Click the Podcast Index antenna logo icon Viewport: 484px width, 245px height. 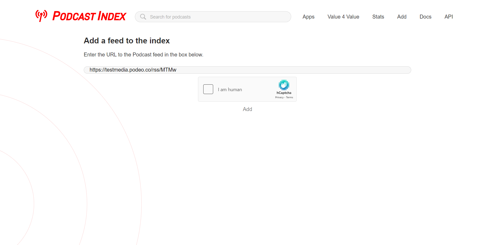(41, 16)
